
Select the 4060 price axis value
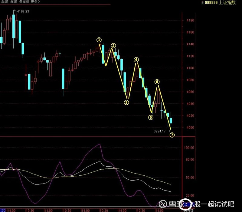(190, 92)
